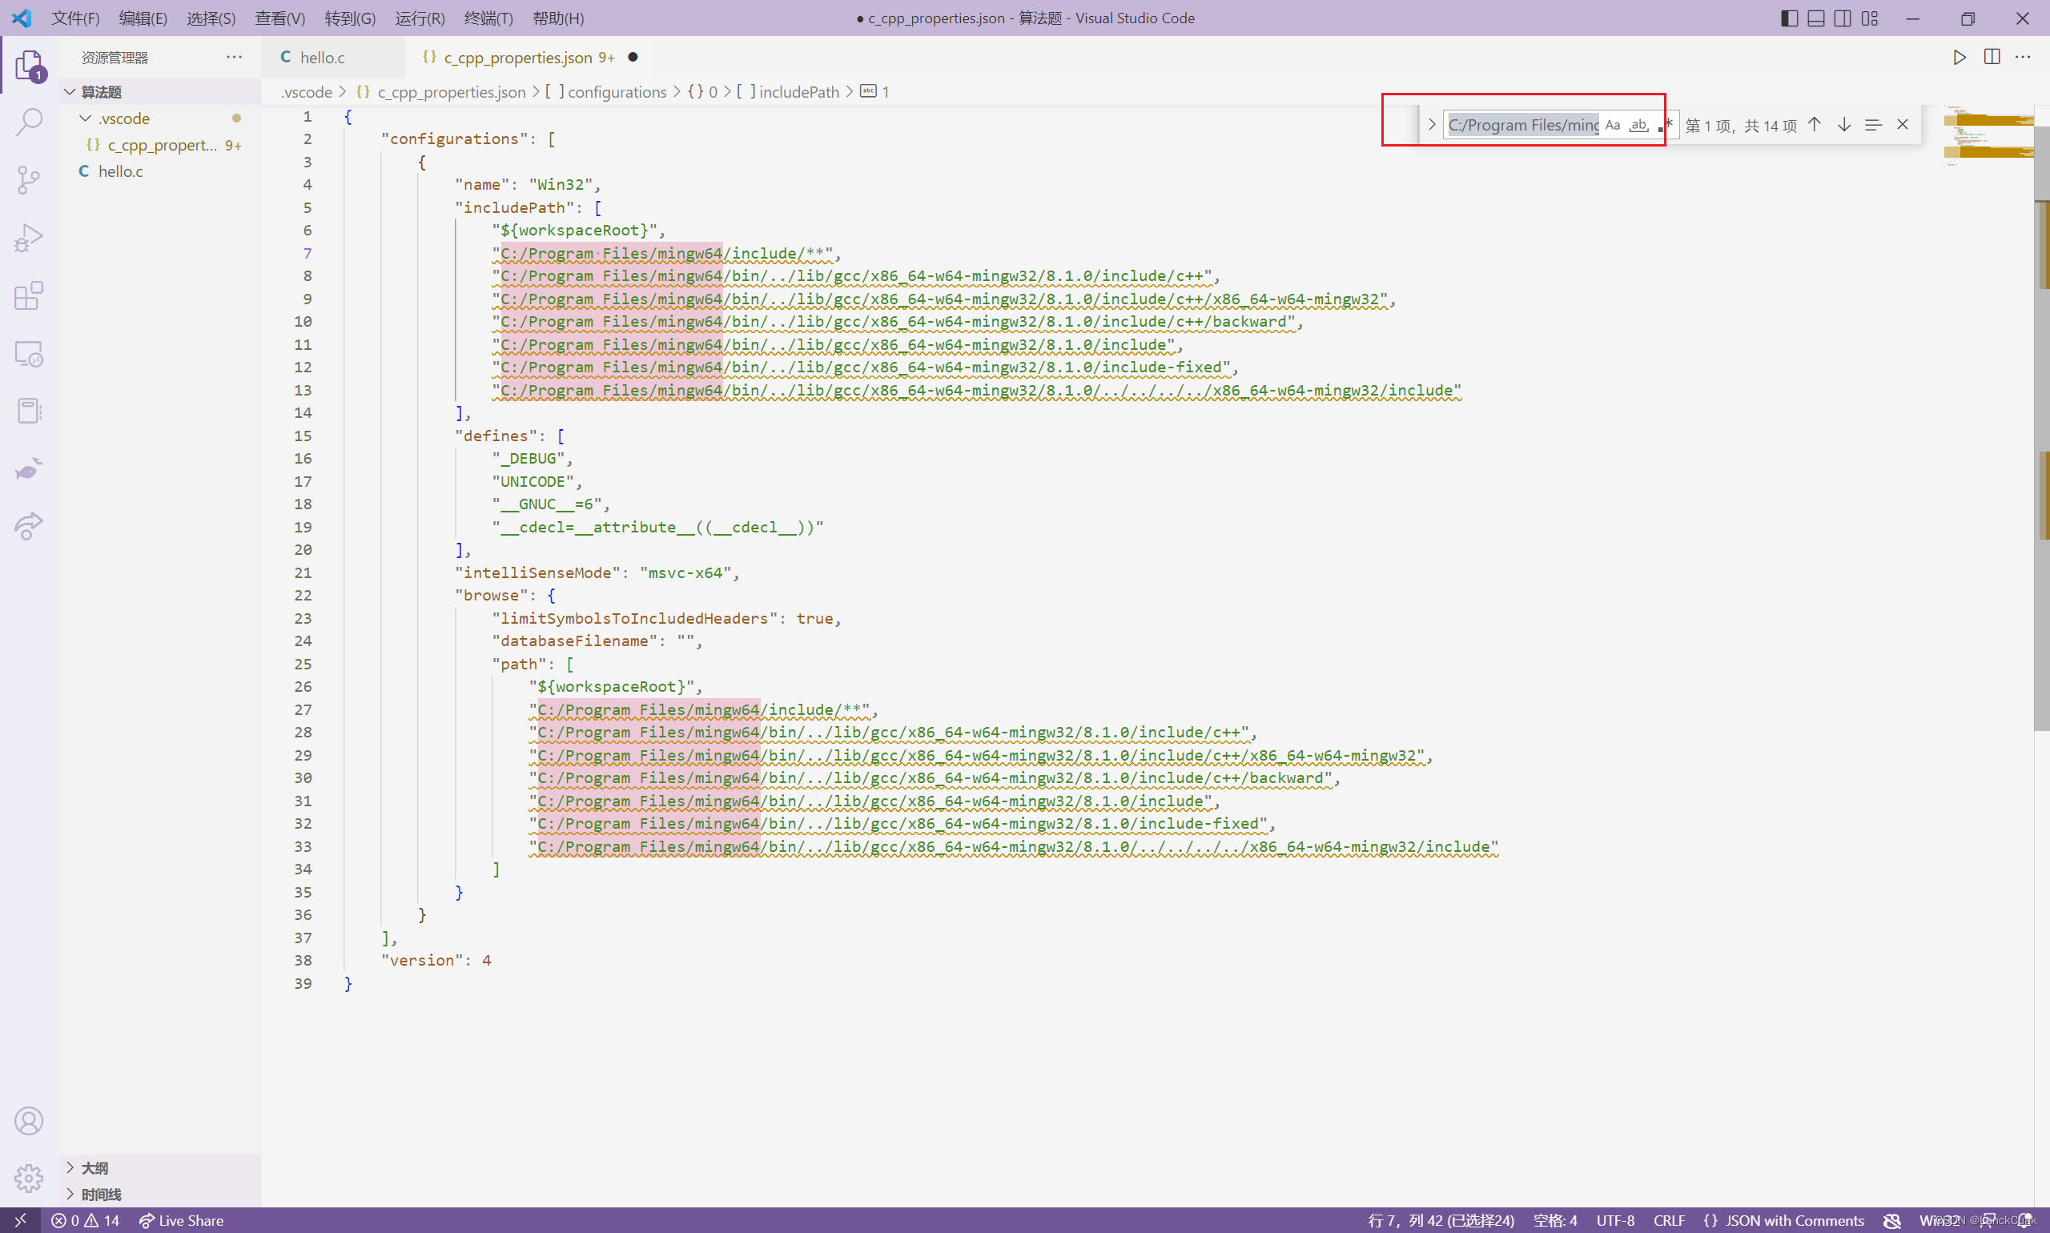Open Remote Explorer in activity bar

click(x=29, y=354)
